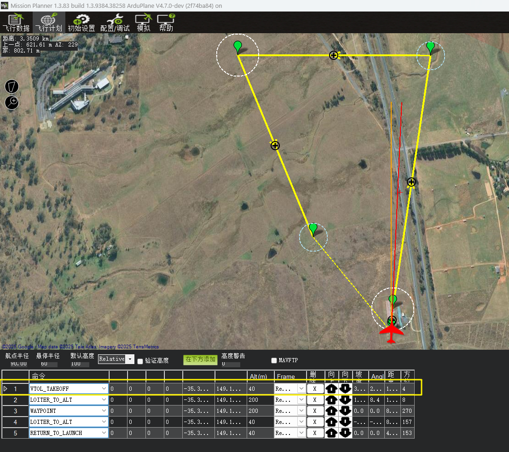Image resolution: width=509 pixels, height=452 pixels.
Task: Move row 3 WAYPOINT down with arrow
Action: [345, 411]
